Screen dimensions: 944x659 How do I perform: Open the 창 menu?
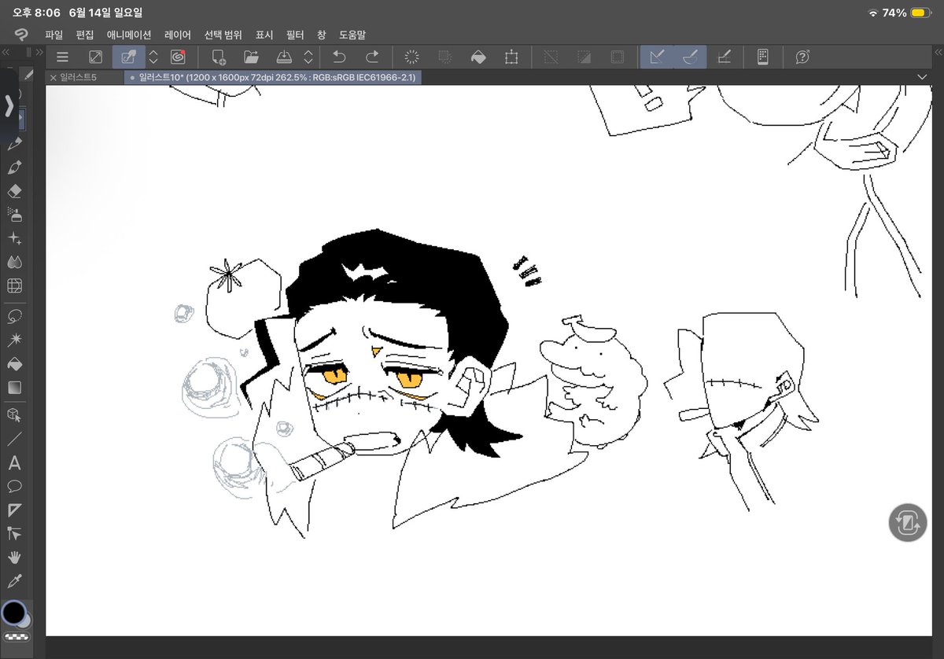click(322, 35)
